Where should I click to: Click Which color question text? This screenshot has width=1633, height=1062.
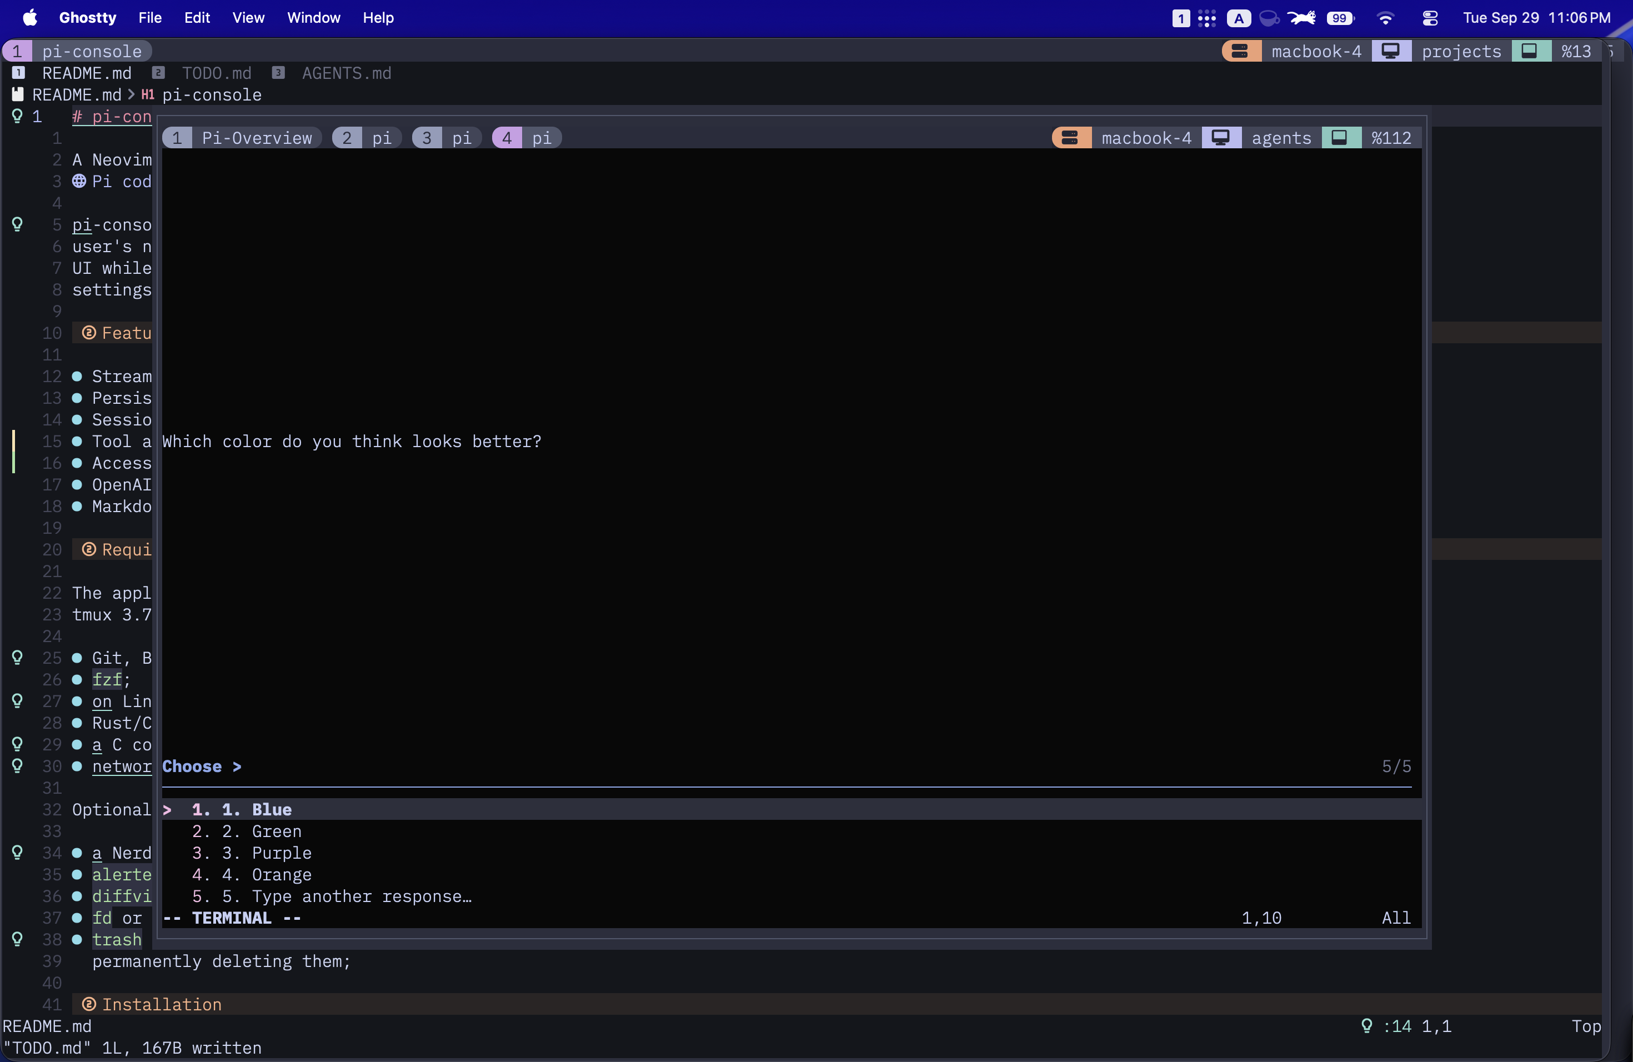352,441
